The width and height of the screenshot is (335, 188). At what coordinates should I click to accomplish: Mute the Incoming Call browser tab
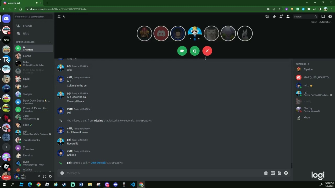37,3
